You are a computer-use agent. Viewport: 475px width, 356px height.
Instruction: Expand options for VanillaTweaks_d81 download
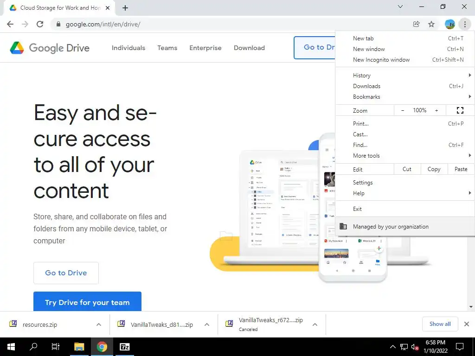coord(207,324)
